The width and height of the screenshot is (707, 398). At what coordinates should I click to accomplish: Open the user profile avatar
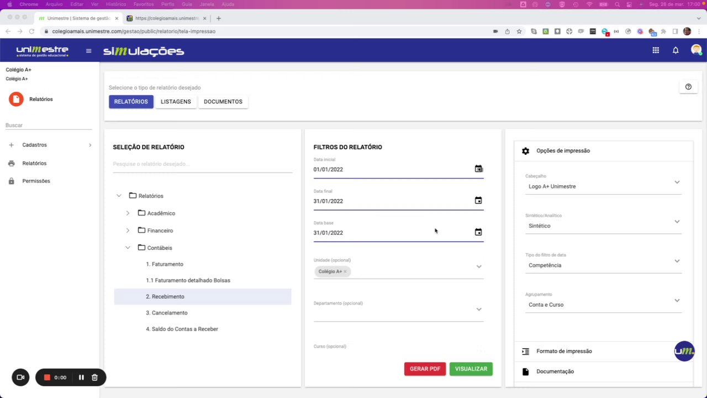coord(696,50)
